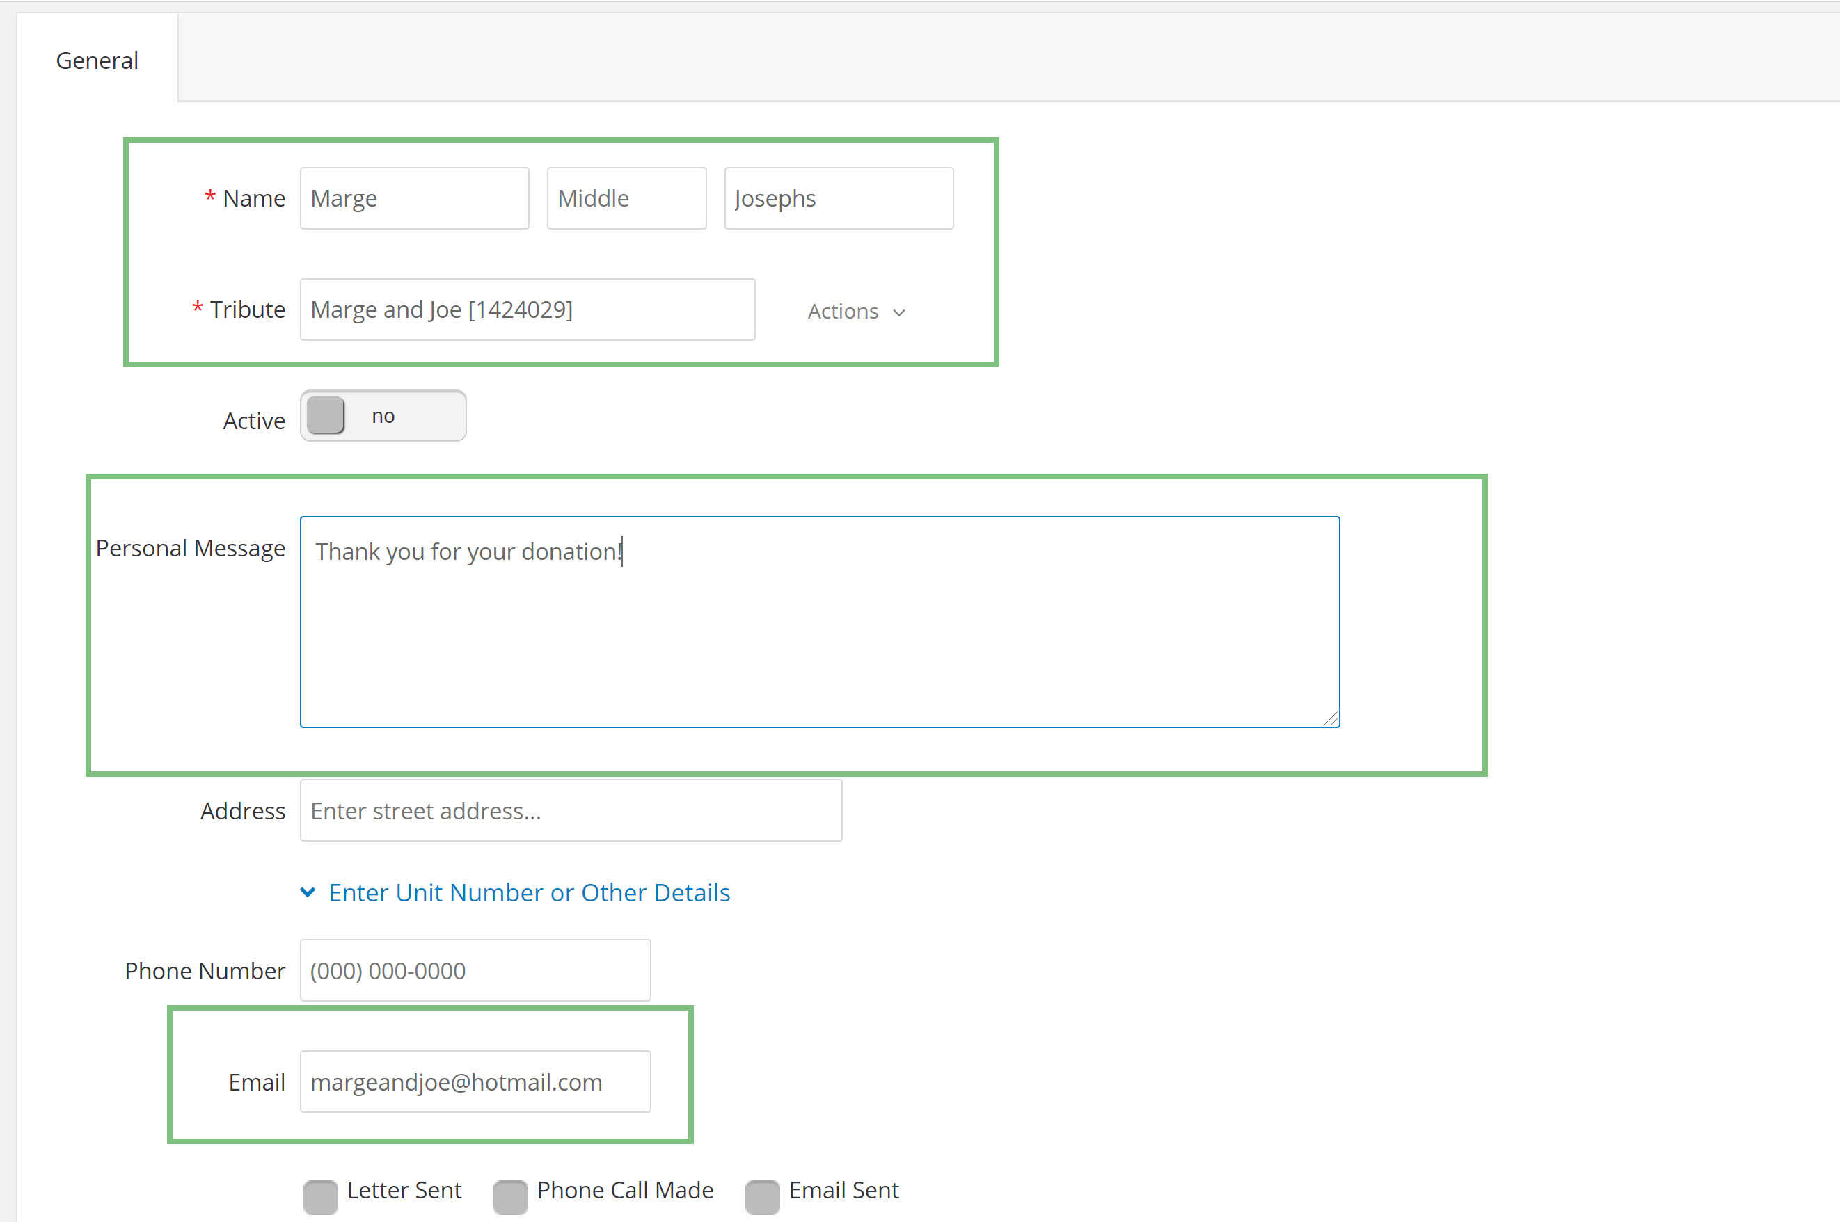Click inside the Personal Message text area
The width and height of the screenshot is (1840, 1222).
point(819,621)
